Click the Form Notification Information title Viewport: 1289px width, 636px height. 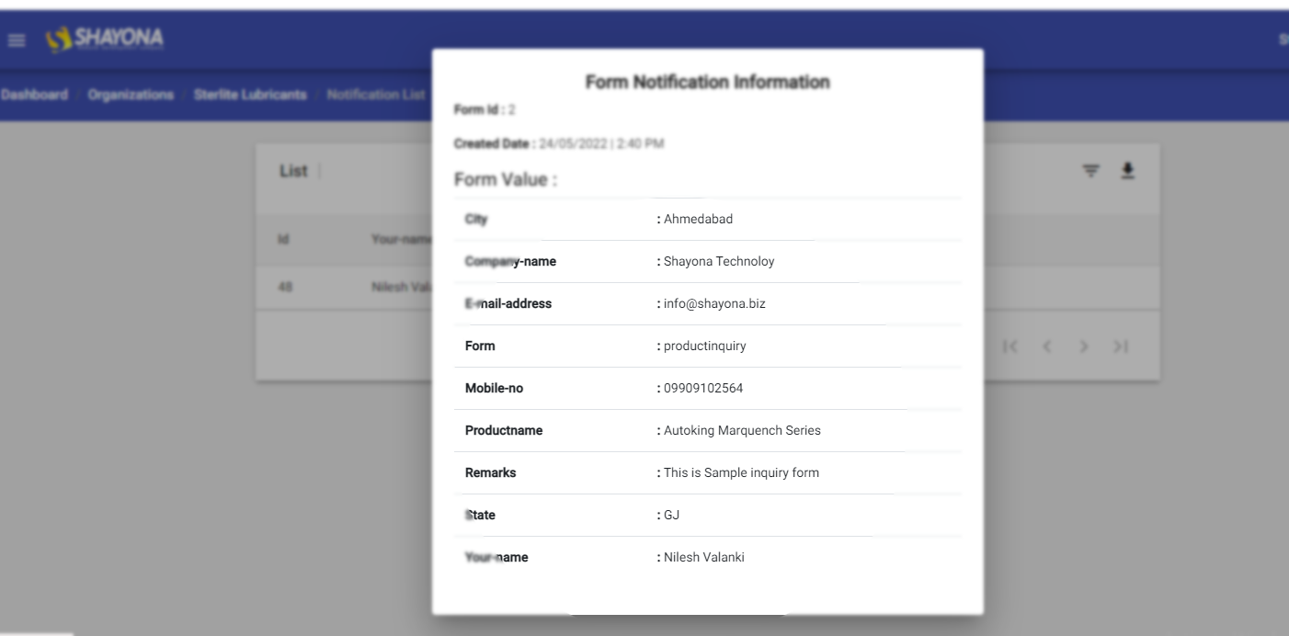click(708, 82)
